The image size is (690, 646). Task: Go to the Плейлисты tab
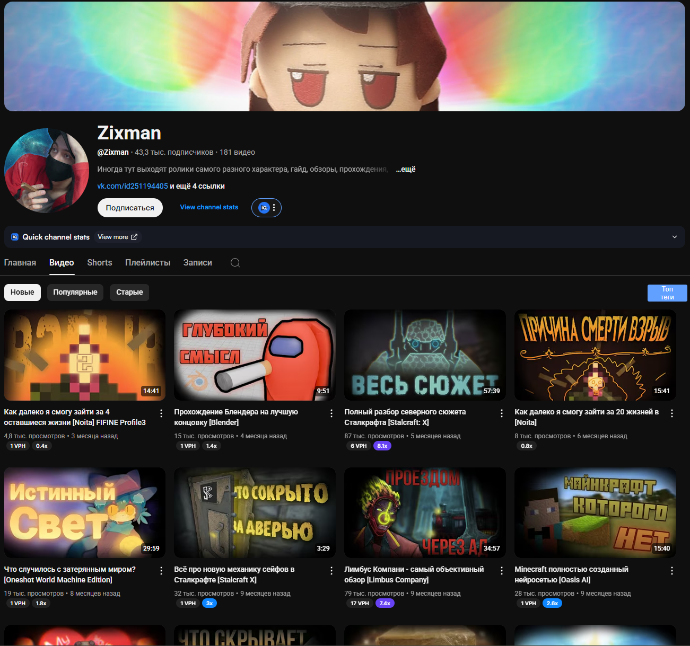(x=148, y=262)
